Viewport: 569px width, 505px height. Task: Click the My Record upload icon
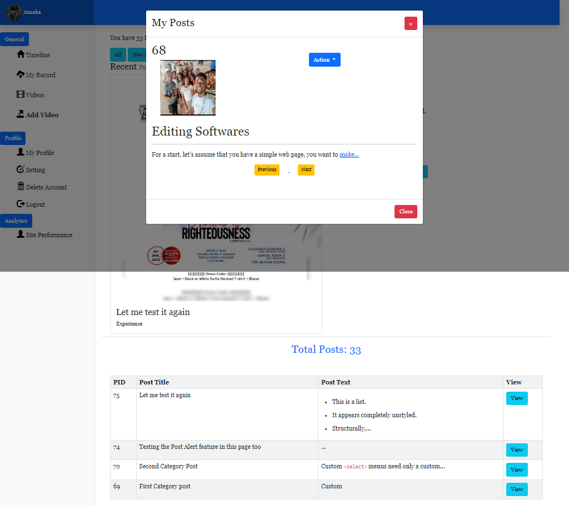[x=21, y=74]
